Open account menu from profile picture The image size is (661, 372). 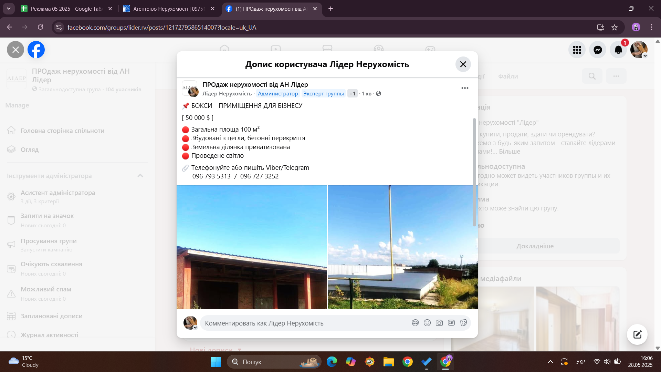point(639,50)
